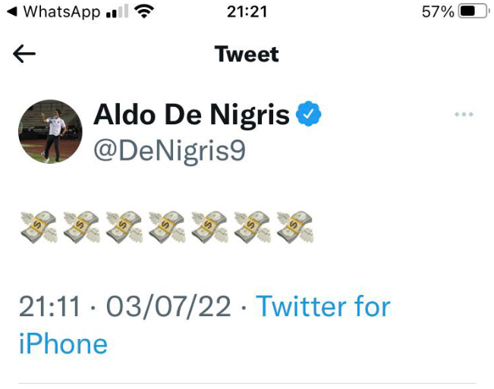Tap the back arrow to leave the tweet
This screenshot has width=494, height=389.
pyautogui.click(x=25, y=55)
